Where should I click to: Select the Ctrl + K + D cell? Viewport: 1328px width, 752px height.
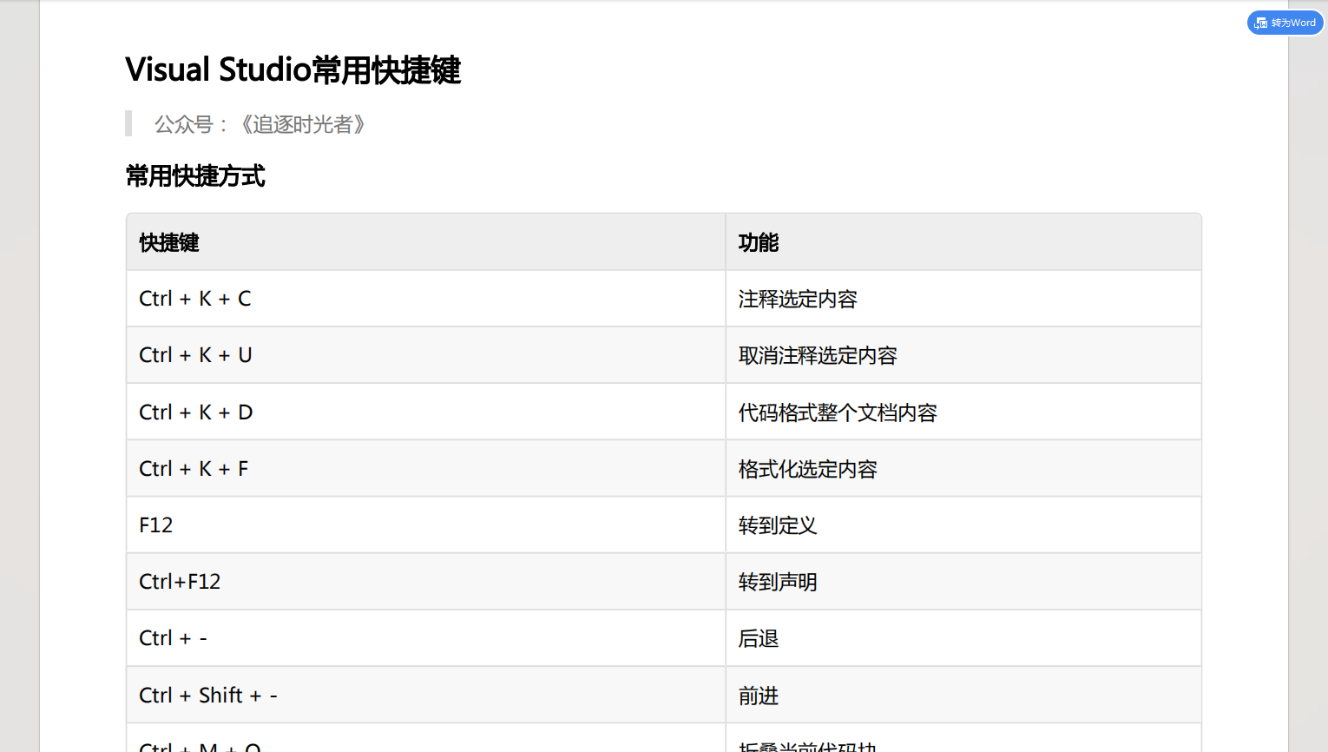pyautogui.click(x=426, y=412)
